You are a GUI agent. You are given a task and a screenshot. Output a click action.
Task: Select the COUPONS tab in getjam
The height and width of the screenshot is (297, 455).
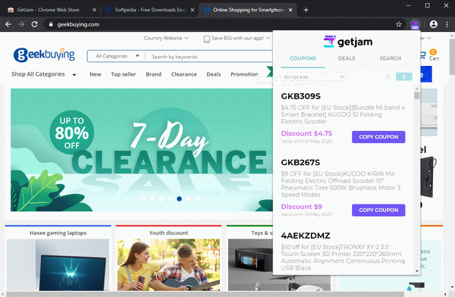pos(303,58)
